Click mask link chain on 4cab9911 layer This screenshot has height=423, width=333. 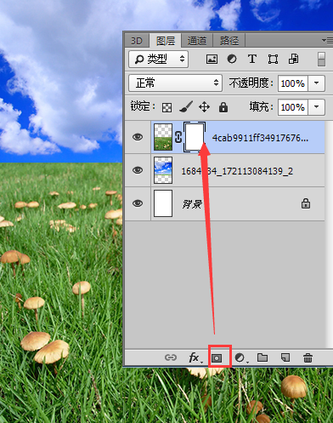click(x=178, y=137)
